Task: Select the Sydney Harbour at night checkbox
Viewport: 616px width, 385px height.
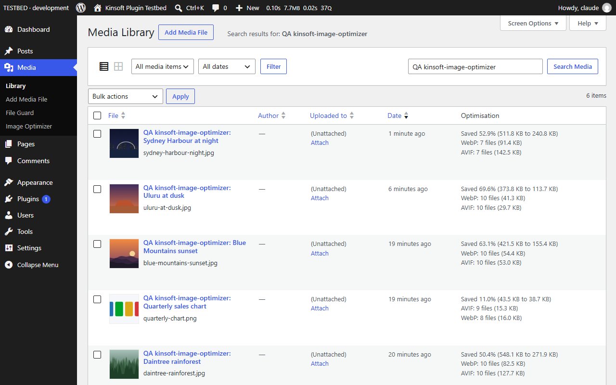Action: pyautogui.click(x=97, y=134)
